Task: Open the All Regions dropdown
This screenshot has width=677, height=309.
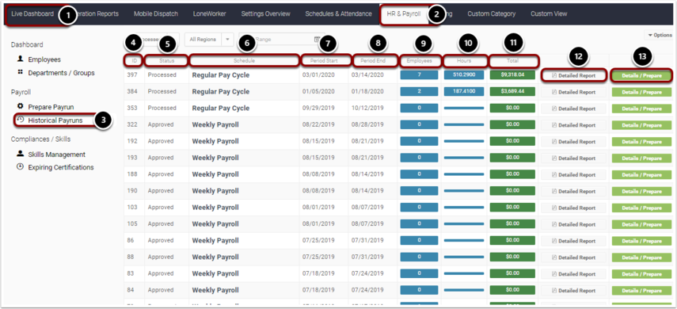Action: click(x=208, y=40)
